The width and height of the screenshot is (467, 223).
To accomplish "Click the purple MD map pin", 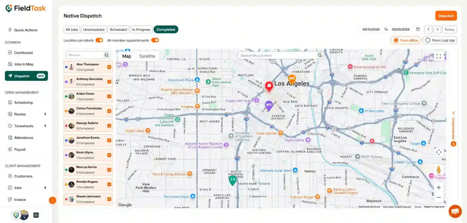I will pyautogui.click(x=269, y=106).
